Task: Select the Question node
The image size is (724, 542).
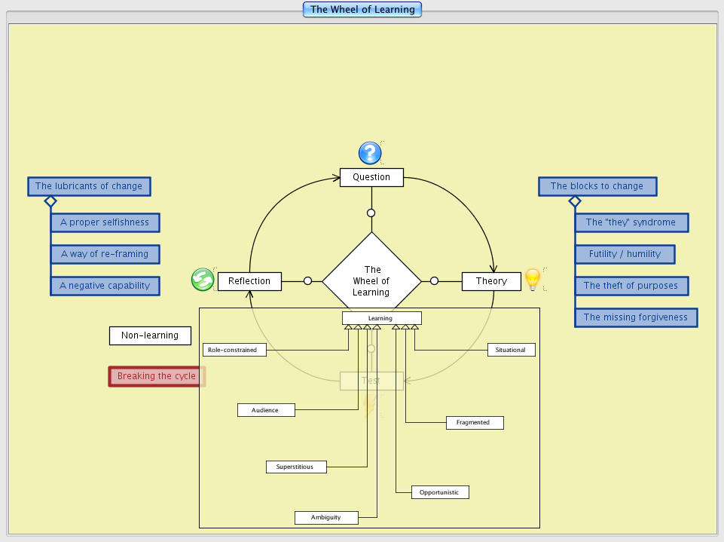Action: pos(371,177)
